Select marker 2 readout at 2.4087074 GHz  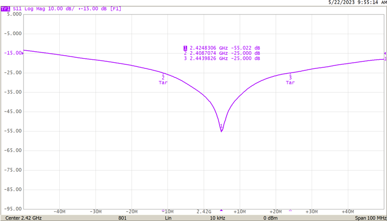tap(222, 53)
